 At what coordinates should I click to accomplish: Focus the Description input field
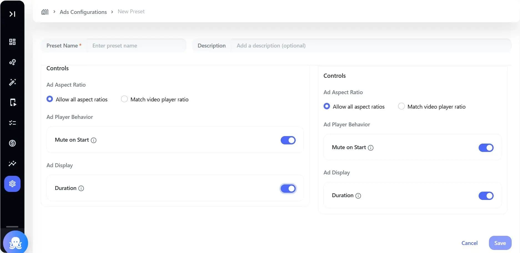pyautogui.click(x=371, y=46)
